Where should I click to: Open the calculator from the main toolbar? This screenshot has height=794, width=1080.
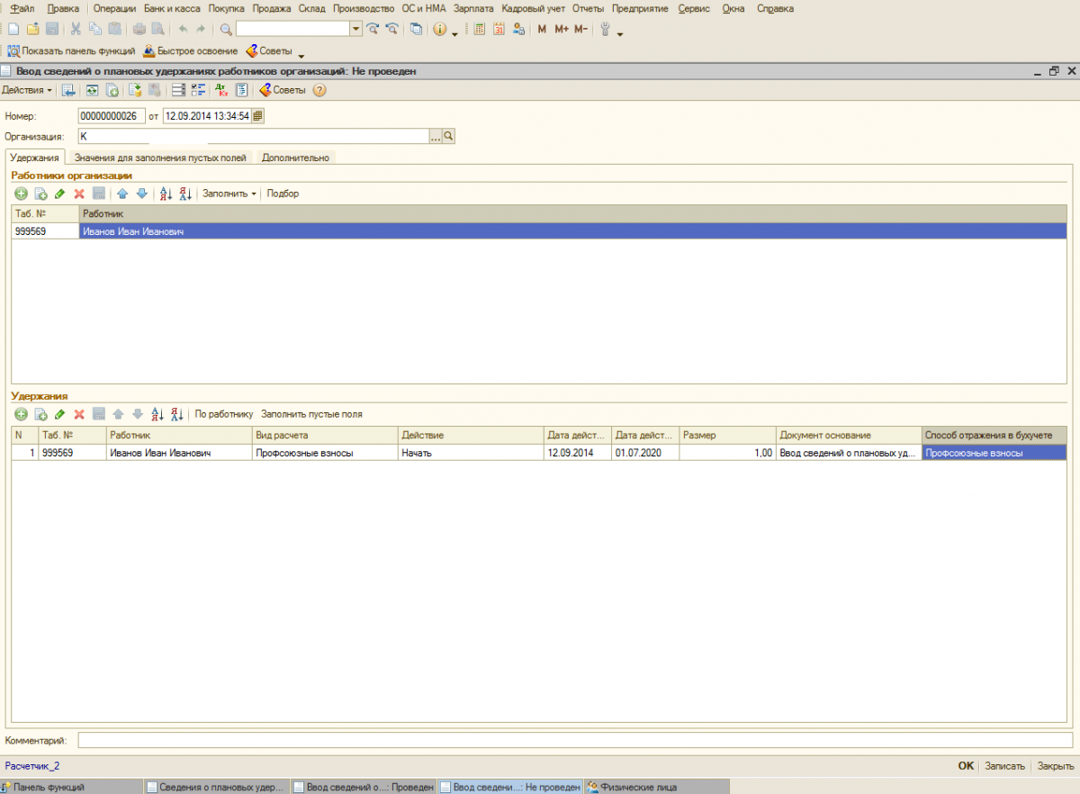[478, 29]
